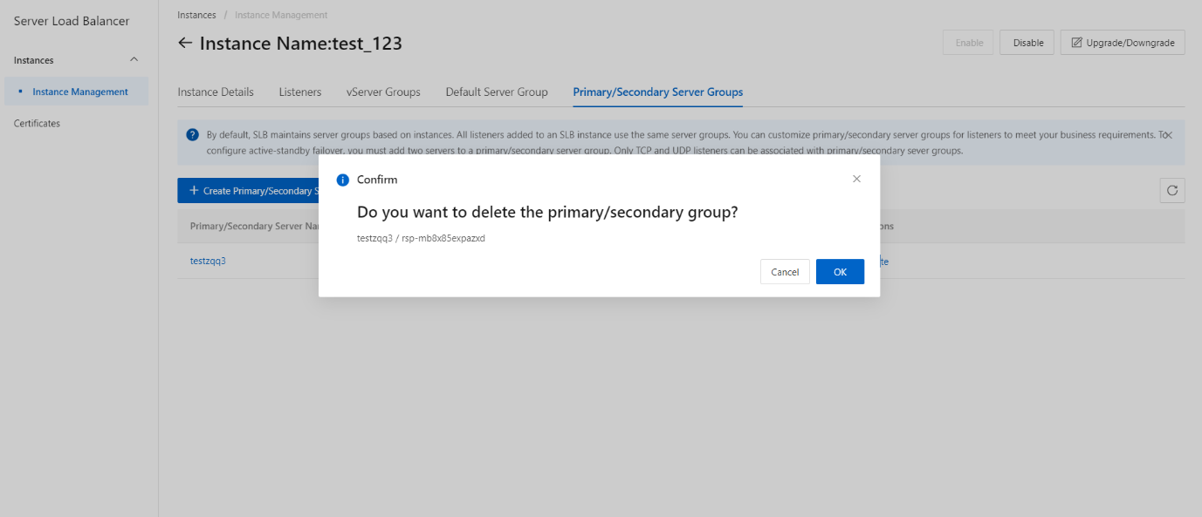Dismiss the blue info banner with its X
The image size is (1202, 517).
[1169, 135]
